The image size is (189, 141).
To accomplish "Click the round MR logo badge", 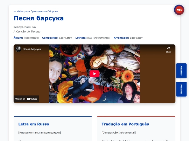I will [179, 10].
